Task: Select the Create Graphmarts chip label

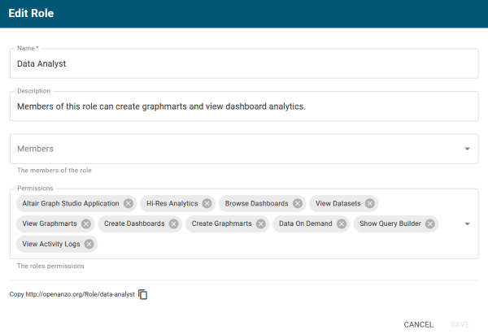Action: click(221, 223)
